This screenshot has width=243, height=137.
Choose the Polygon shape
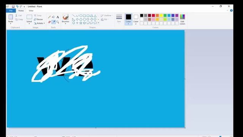point(92,16)
